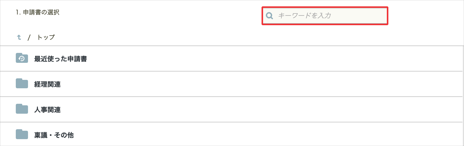Click the 稟議・その他 folder icon

point(22,134)
